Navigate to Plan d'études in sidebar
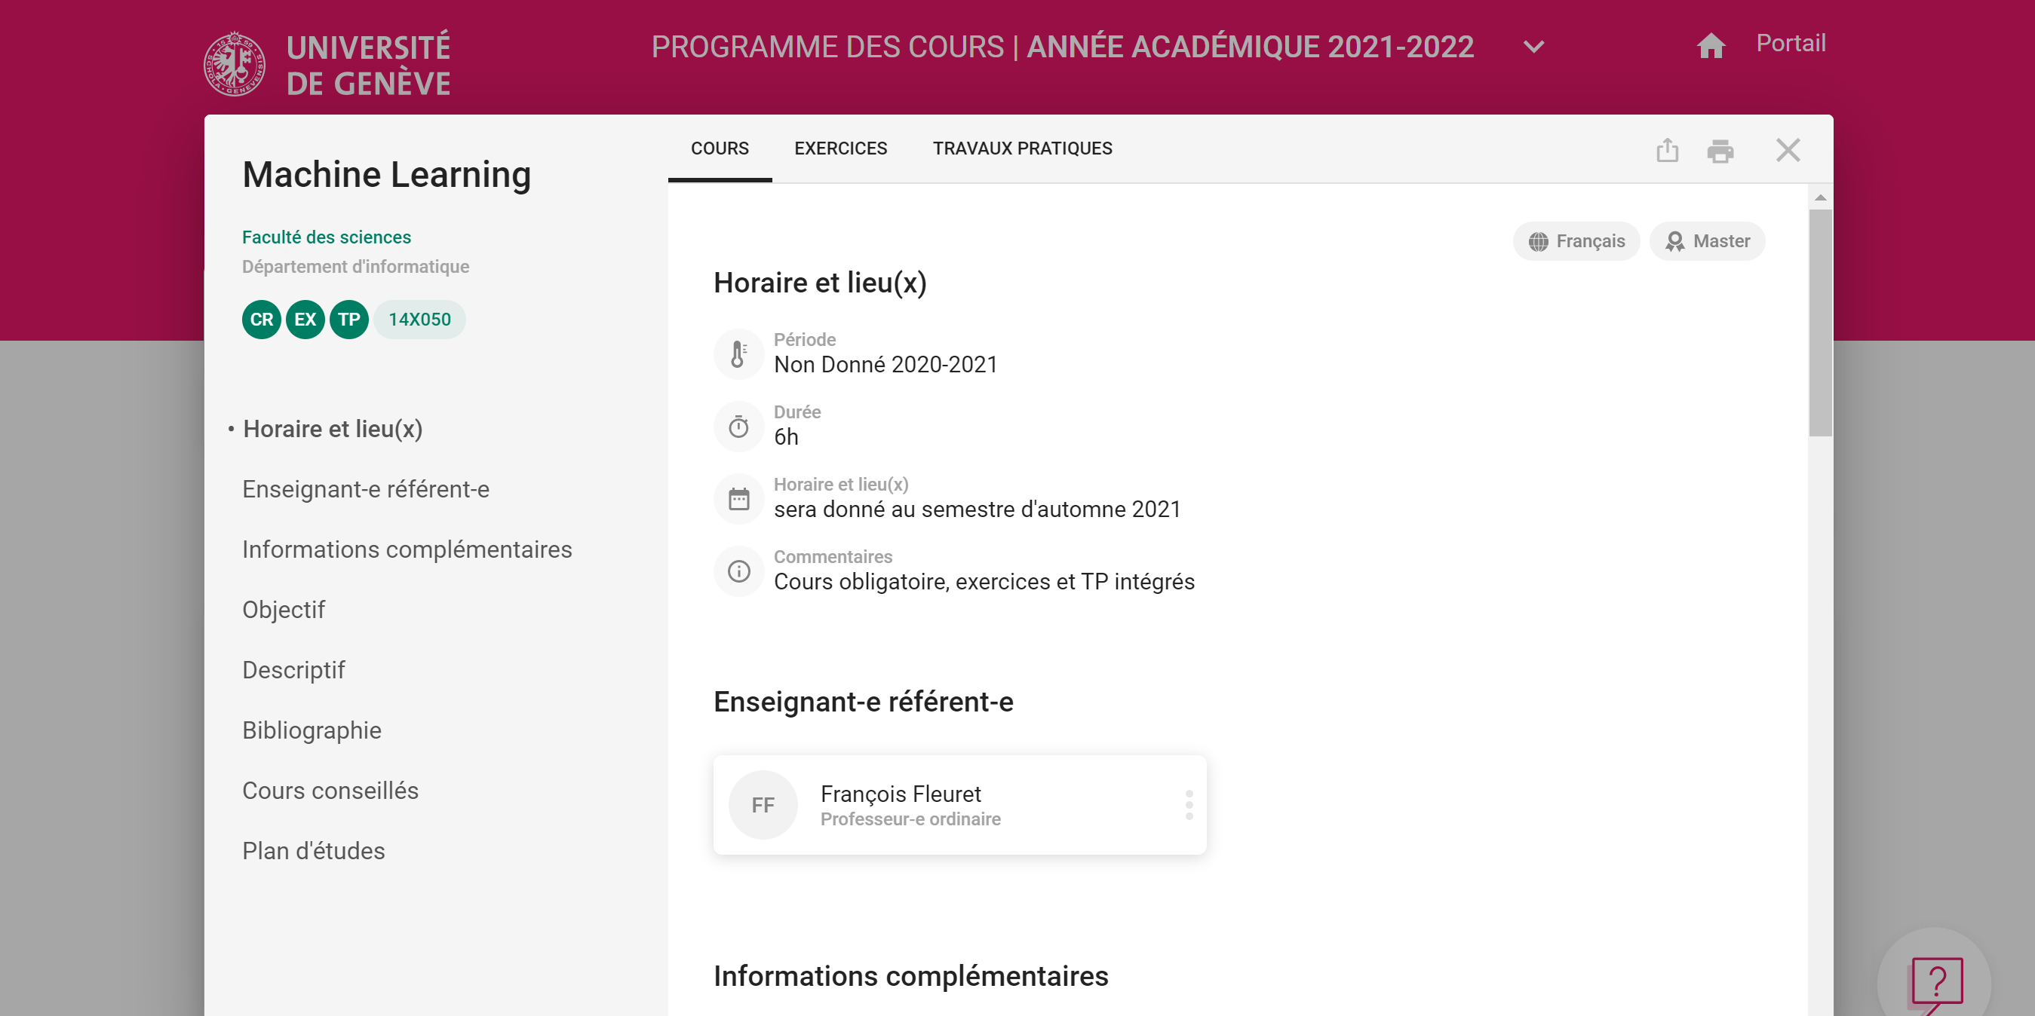2035x1016 pixels. 313,851
